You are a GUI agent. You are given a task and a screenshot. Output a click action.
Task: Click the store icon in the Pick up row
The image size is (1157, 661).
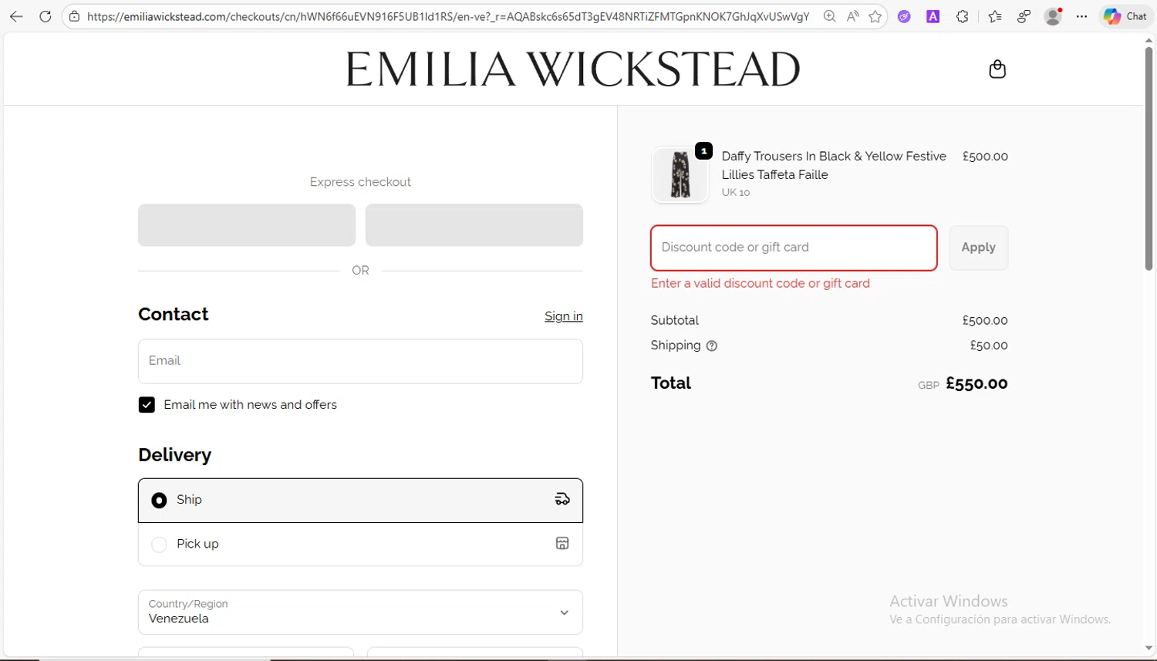click(562, 544)
